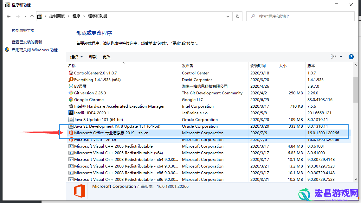Viewport: 361px width, 203px height.
Task: Click the 搜索"程序和功能" search box
Action: [x=300, y=16]
